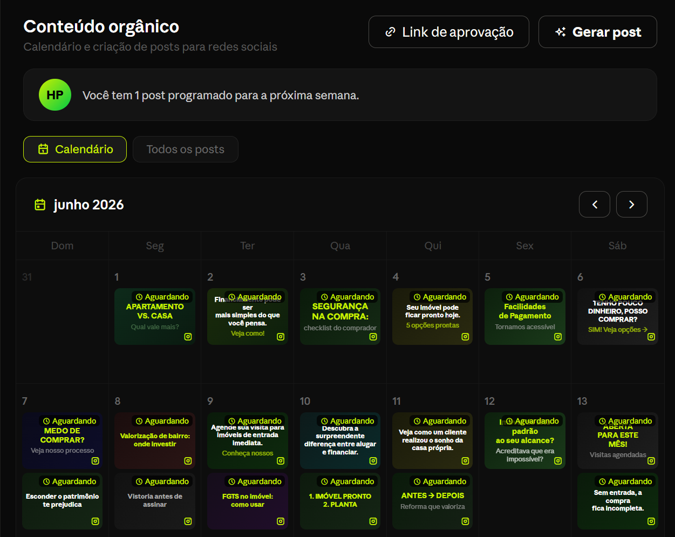Screen dimensions: 675x537
Task: Go to previous month with left chevron
Action: (x=595, y=205)
